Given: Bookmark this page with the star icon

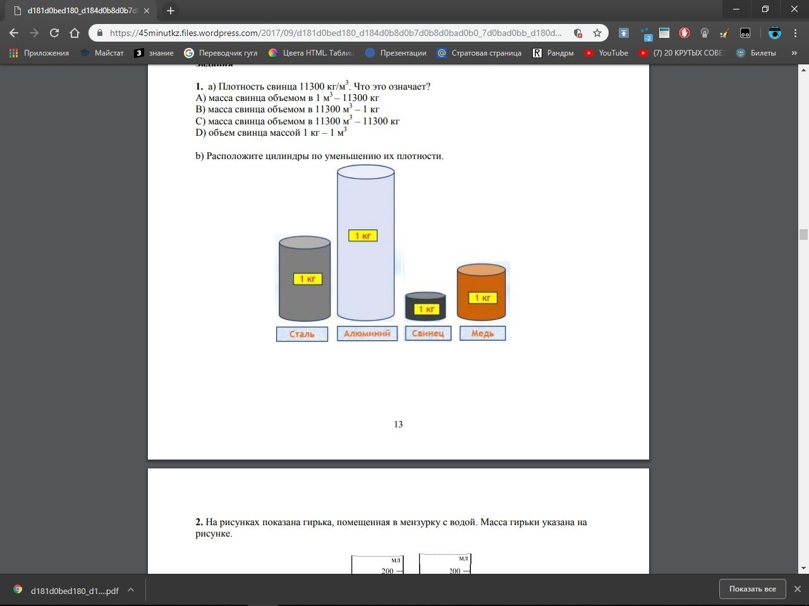Looking at the screenshot, I should click(x=597, y=33).
